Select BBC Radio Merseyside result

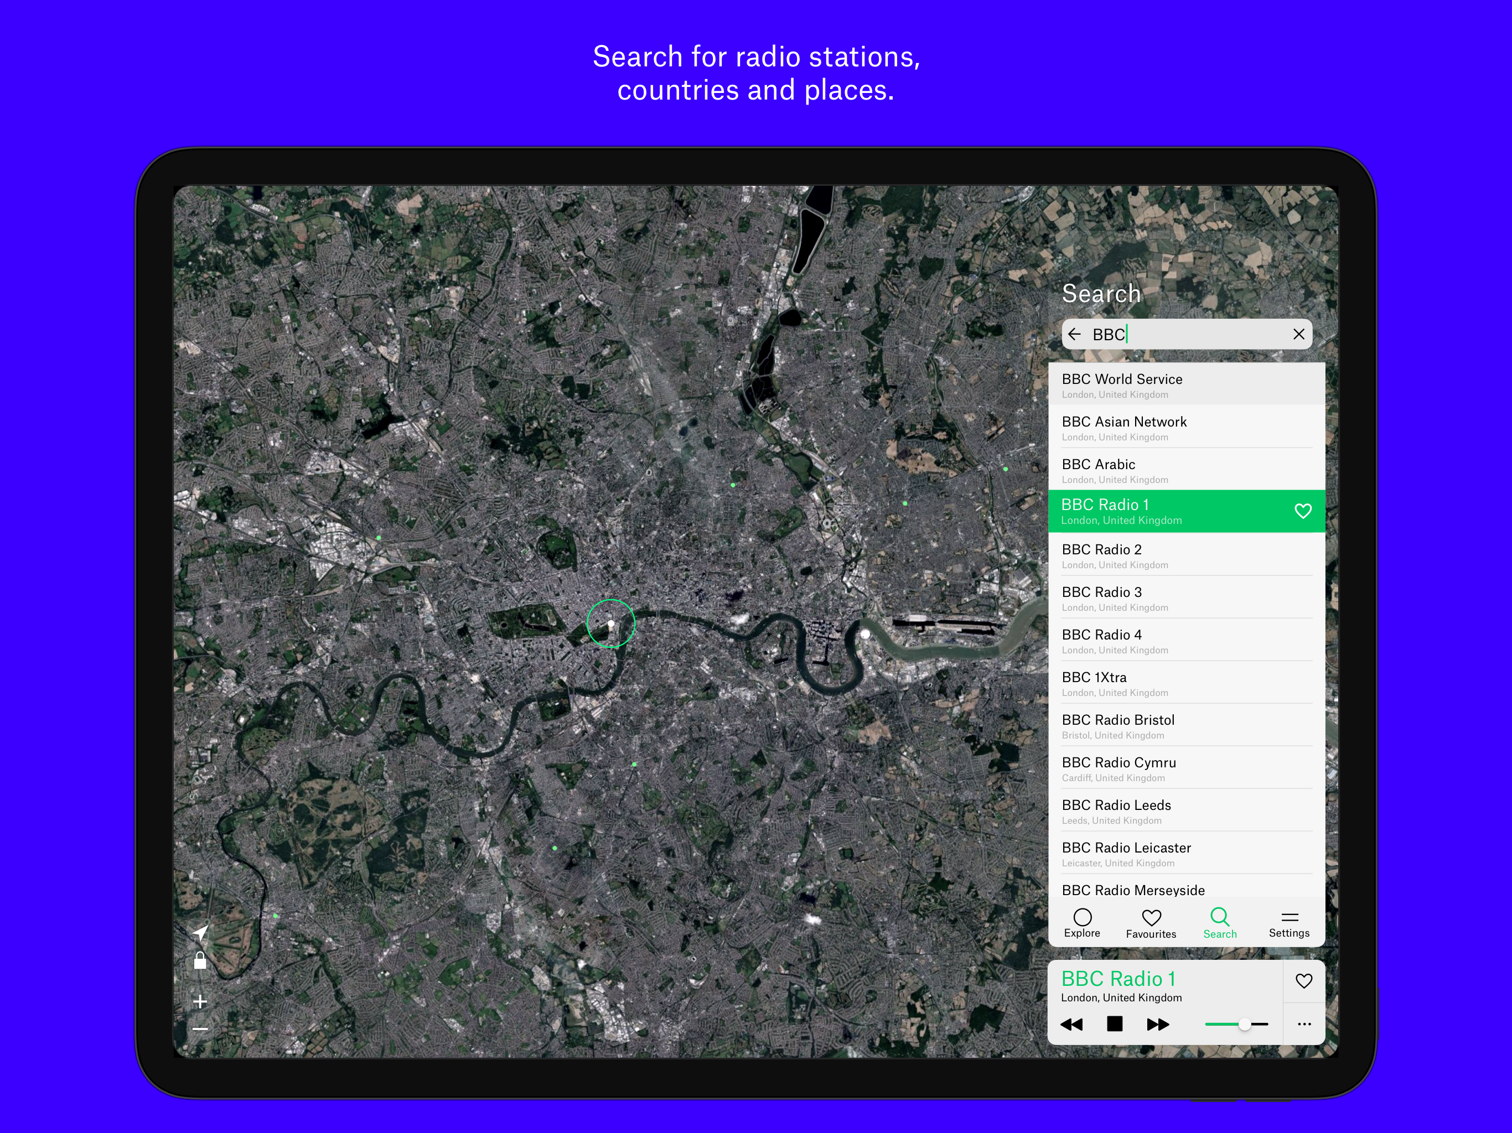pyautogui.click(x=1187, y=887)
